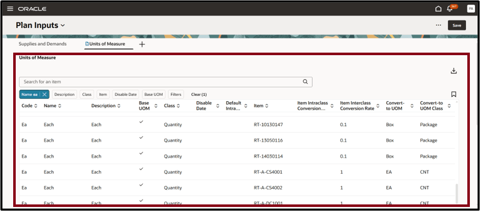Click the table vertical scrollbar

click(x=457, y=193)
